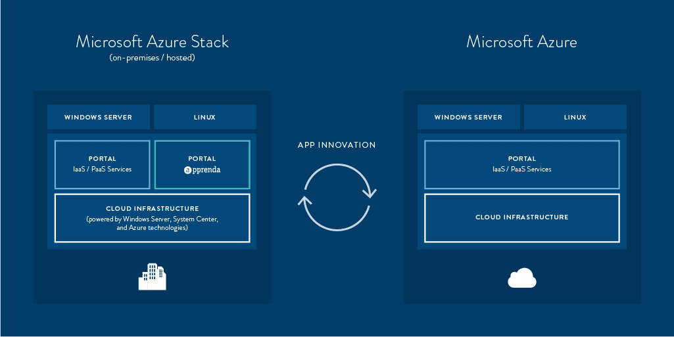The image size is (674, 337).
Task: Click the 'APP INNOVATION' label
Action: 337,145
